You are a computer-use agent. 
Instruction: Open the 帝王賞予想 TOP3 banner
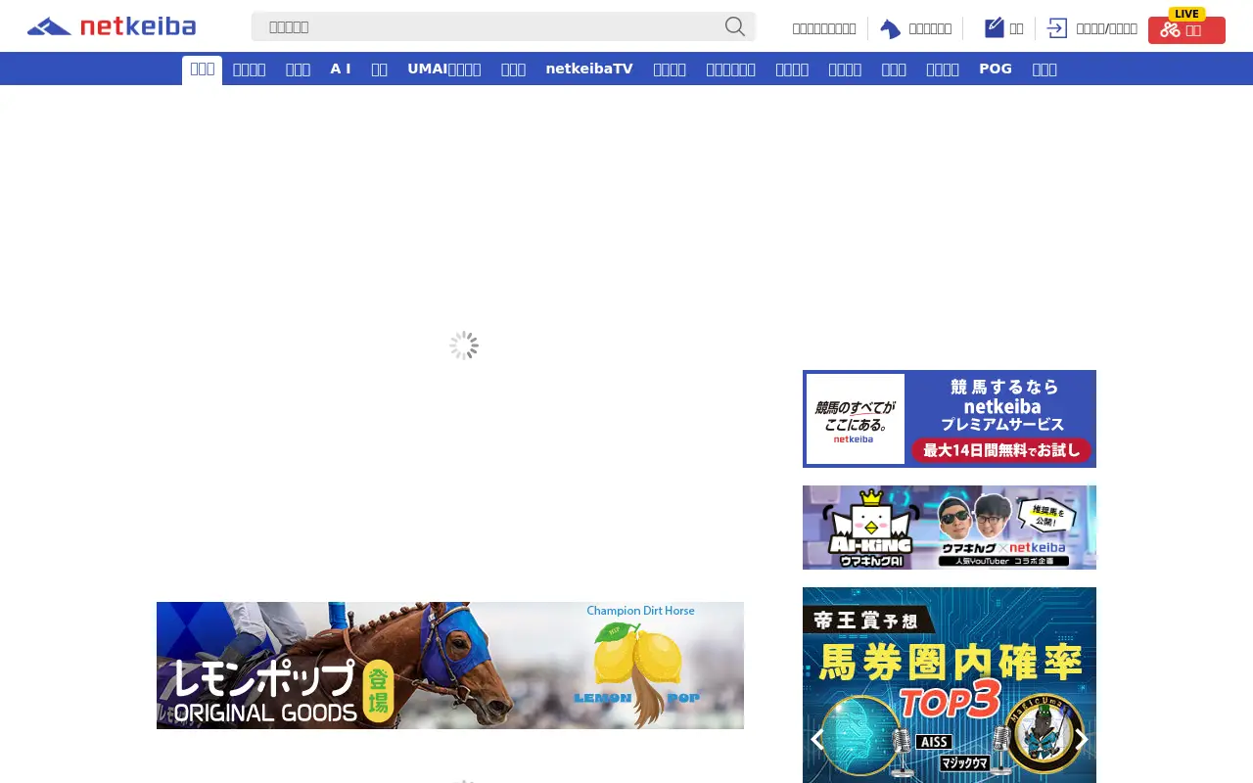pyautogui.click(x=950, y=685)
